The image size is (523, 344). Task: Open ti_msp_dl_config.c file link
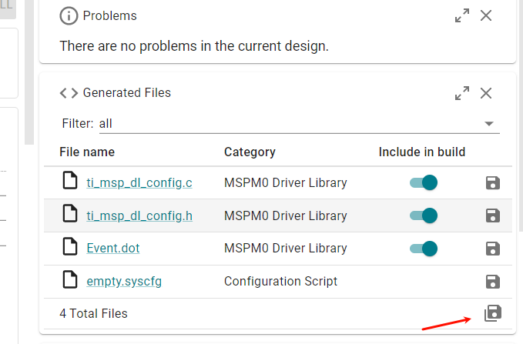coord(139,182)
